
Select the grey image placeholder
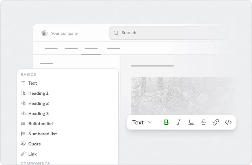point(183,96)
